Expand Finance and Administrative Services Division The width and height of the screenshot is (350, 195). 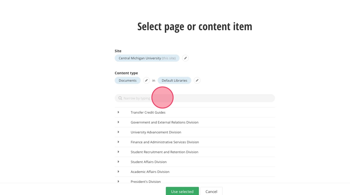click(x=118, y=142)
